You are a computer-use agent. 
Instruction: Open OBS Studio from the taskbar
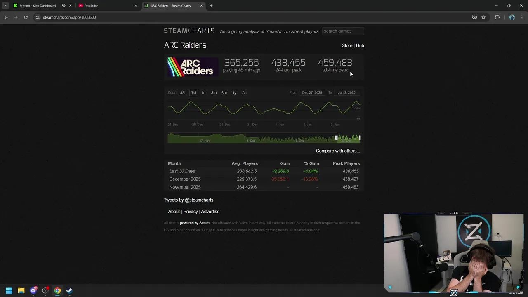45,290
